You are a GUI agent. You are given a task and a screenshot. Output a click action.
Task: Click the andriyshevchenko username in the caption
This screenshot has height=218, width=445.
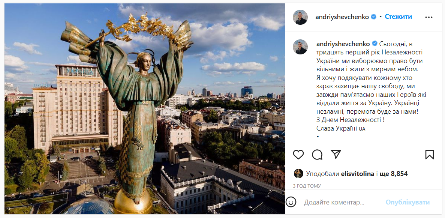[x=343, y=44]
